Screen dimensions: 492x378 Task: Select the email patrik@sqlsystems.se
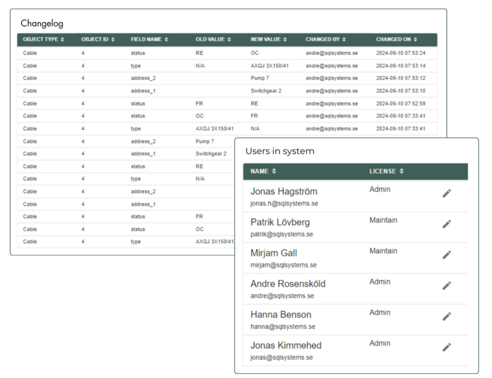click(x=282, y=234)
